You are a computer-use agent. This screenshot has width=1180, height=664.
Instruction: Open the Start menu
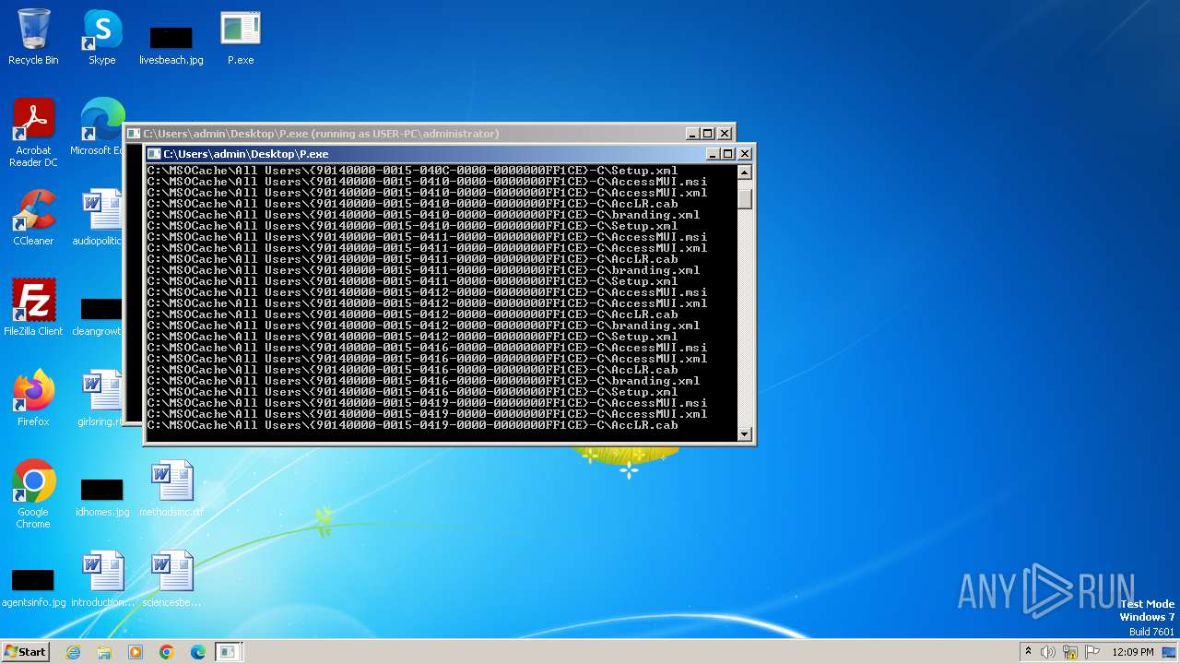click(25, 652)
